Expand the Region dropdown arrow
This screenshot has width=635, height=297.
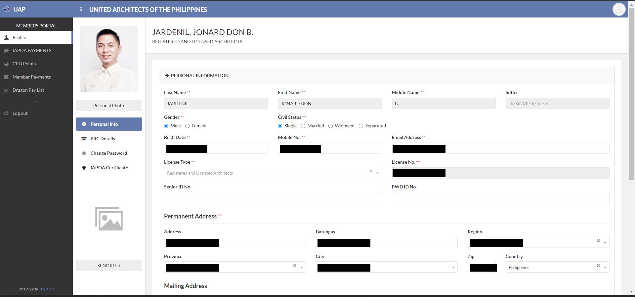(x=605, y=243)
